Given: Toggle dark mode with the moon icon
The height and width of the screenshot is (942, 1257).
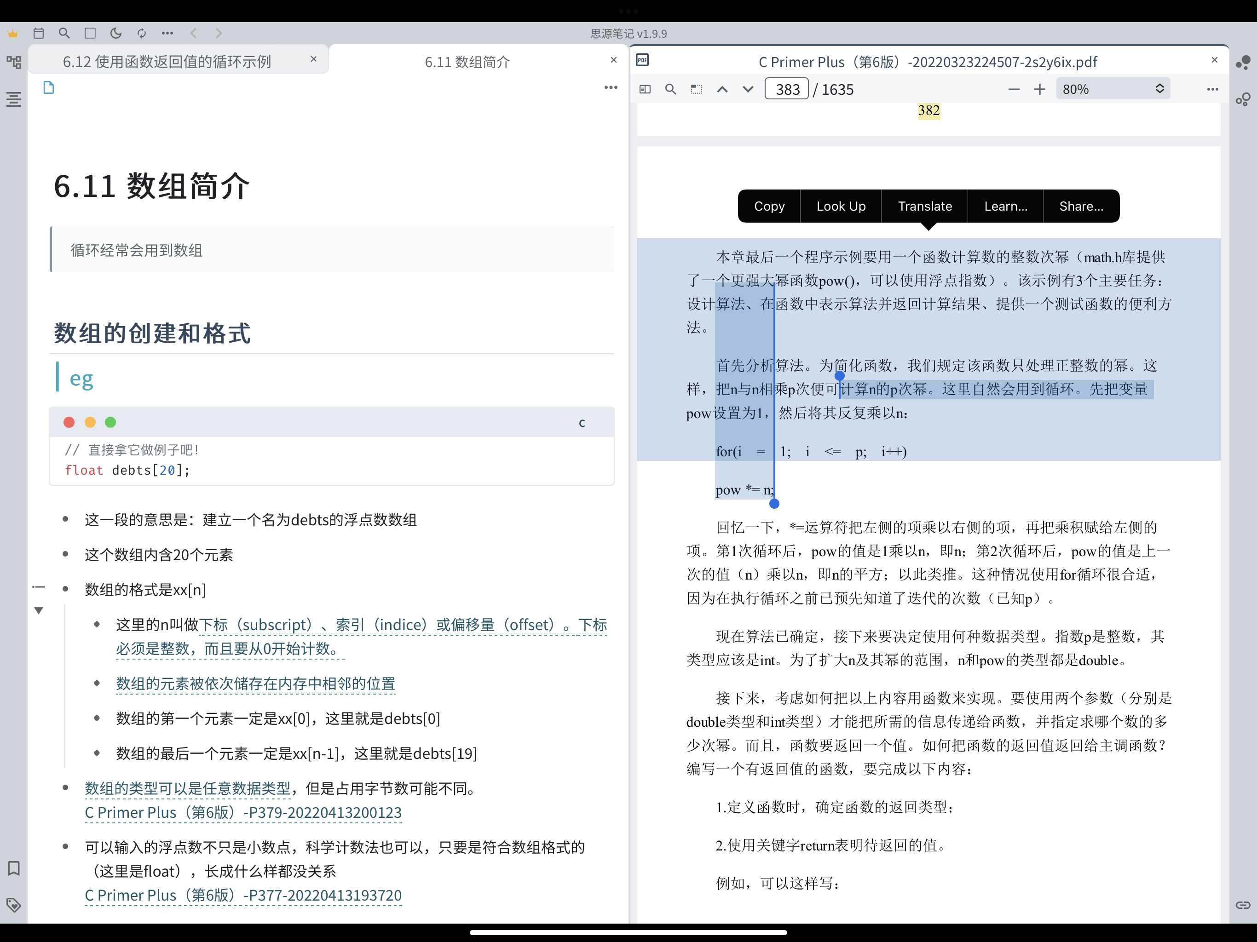Looking at the screenshot, I should [115, 33].
